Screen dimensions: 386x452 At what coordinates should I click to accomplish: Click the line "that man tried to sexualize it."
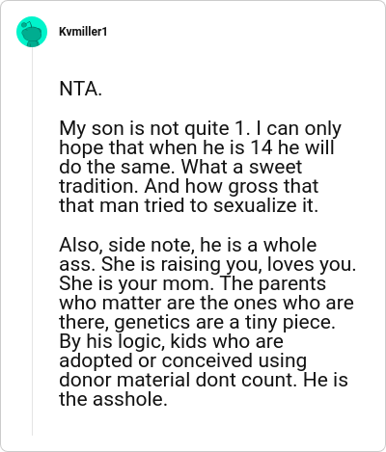click(x=189, y=205)
